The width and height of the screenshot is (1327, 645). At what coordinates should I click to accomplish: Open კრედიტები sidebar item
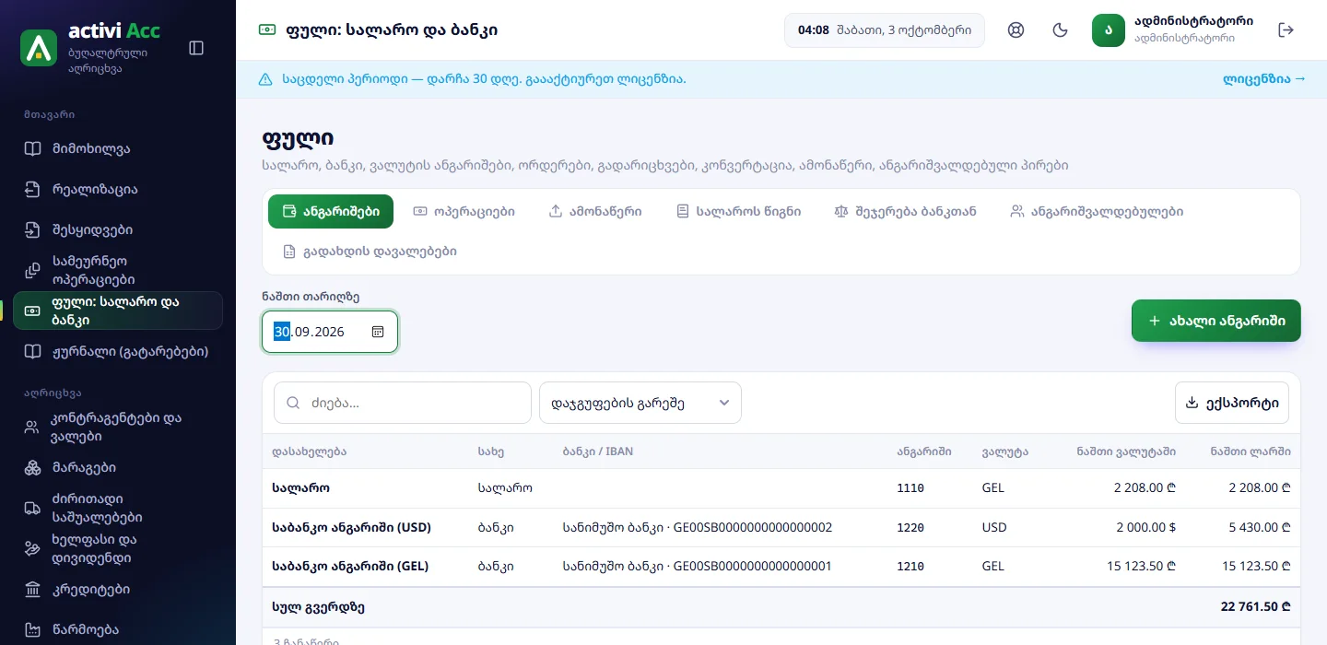click(118, 590)
